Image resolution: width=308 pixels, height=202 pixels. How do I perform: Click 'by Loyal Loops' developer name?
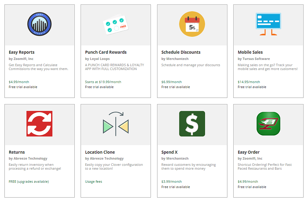point(97,59)
